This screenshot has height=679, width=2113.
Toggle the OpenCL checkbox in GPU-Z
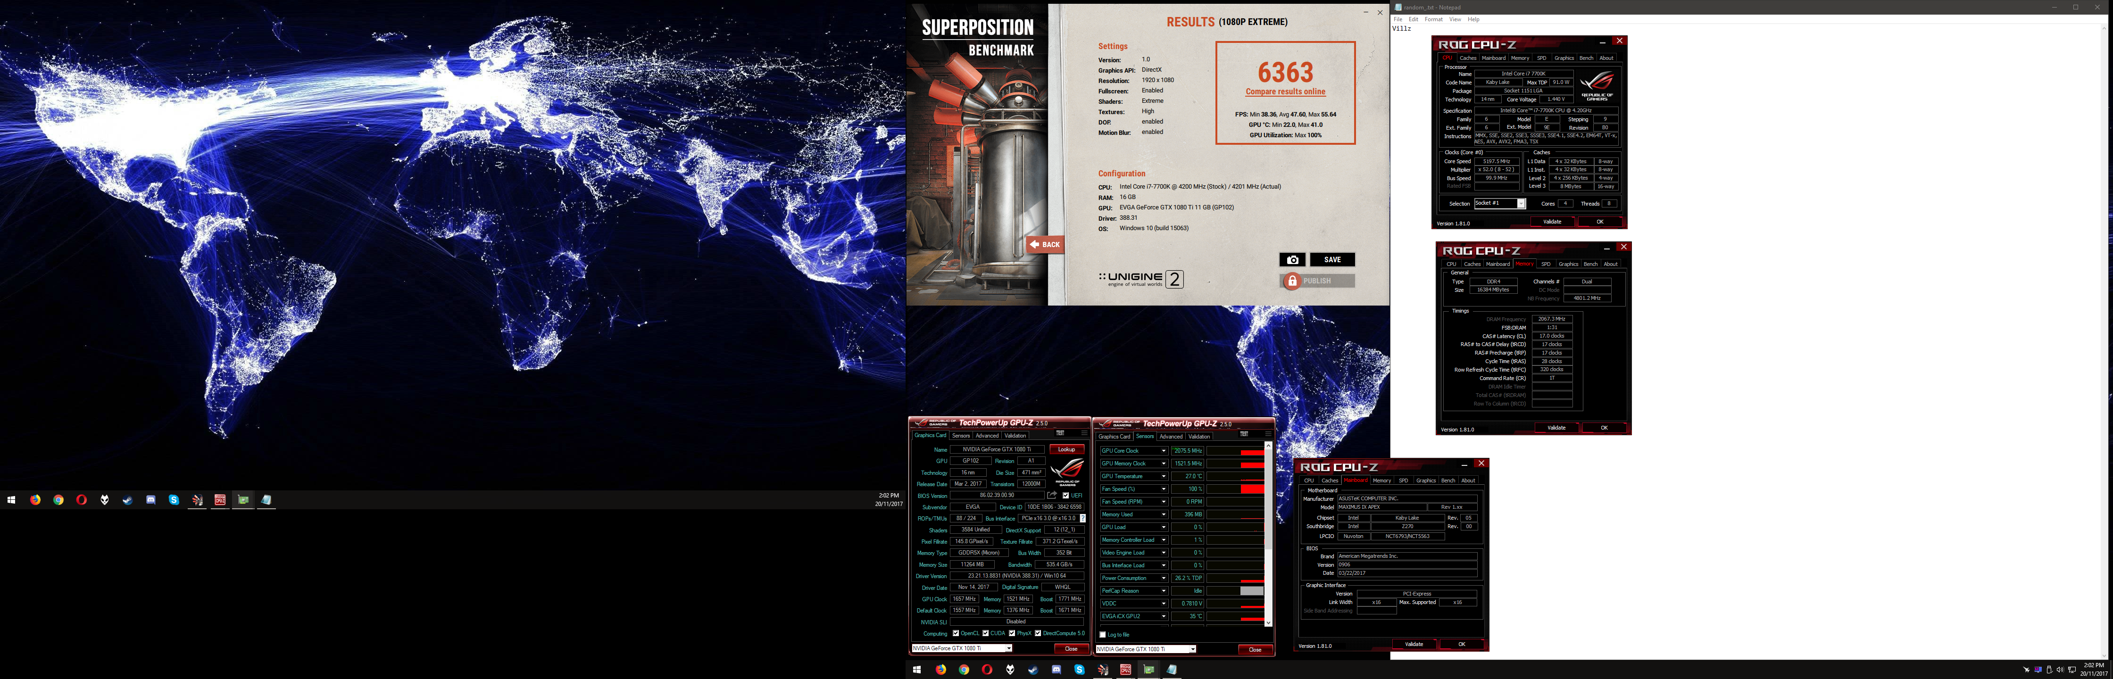956,633
